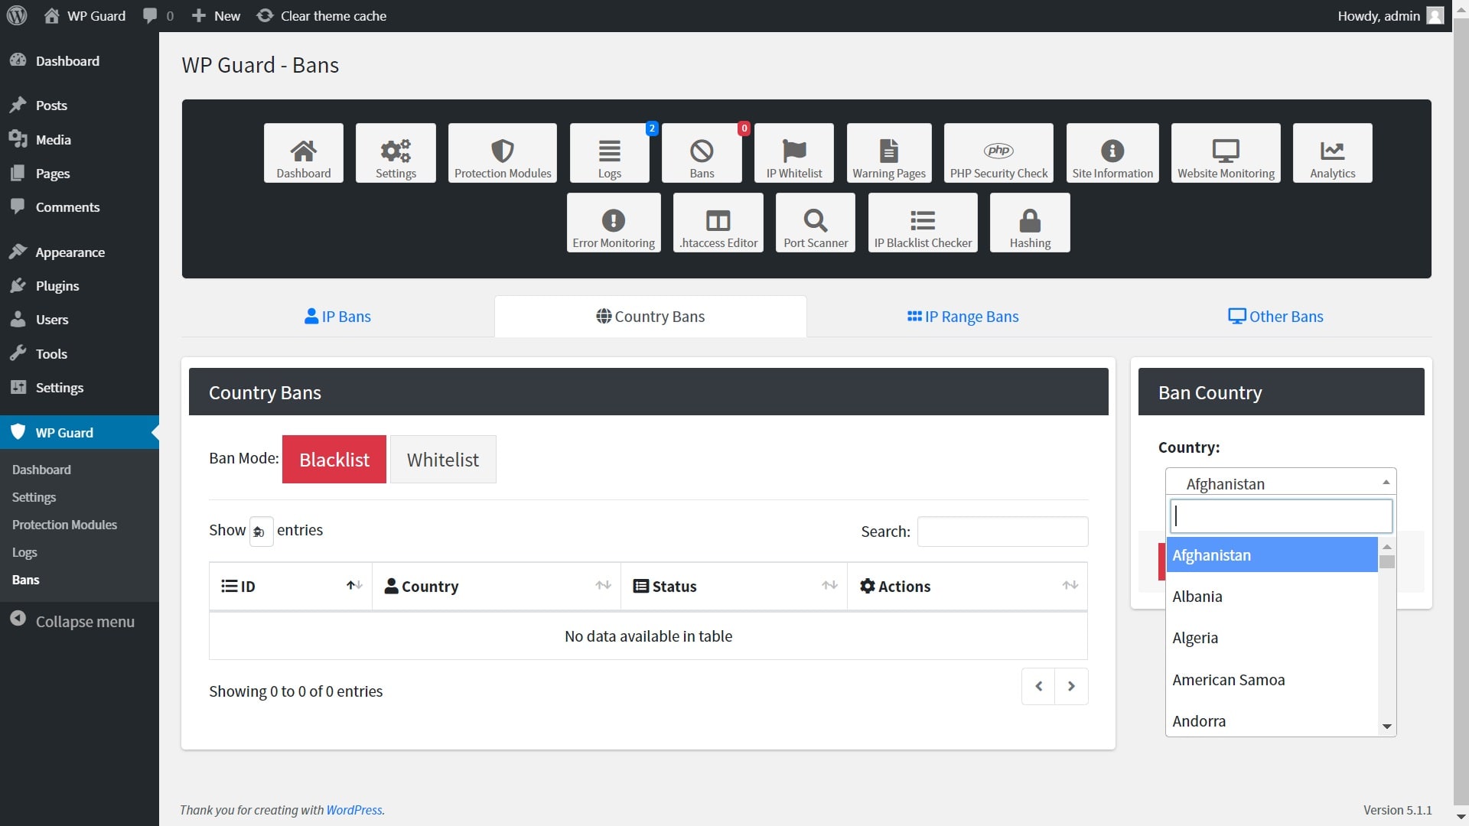
Task: Open the Show entries dropdown
Action: tap(261, 531)
